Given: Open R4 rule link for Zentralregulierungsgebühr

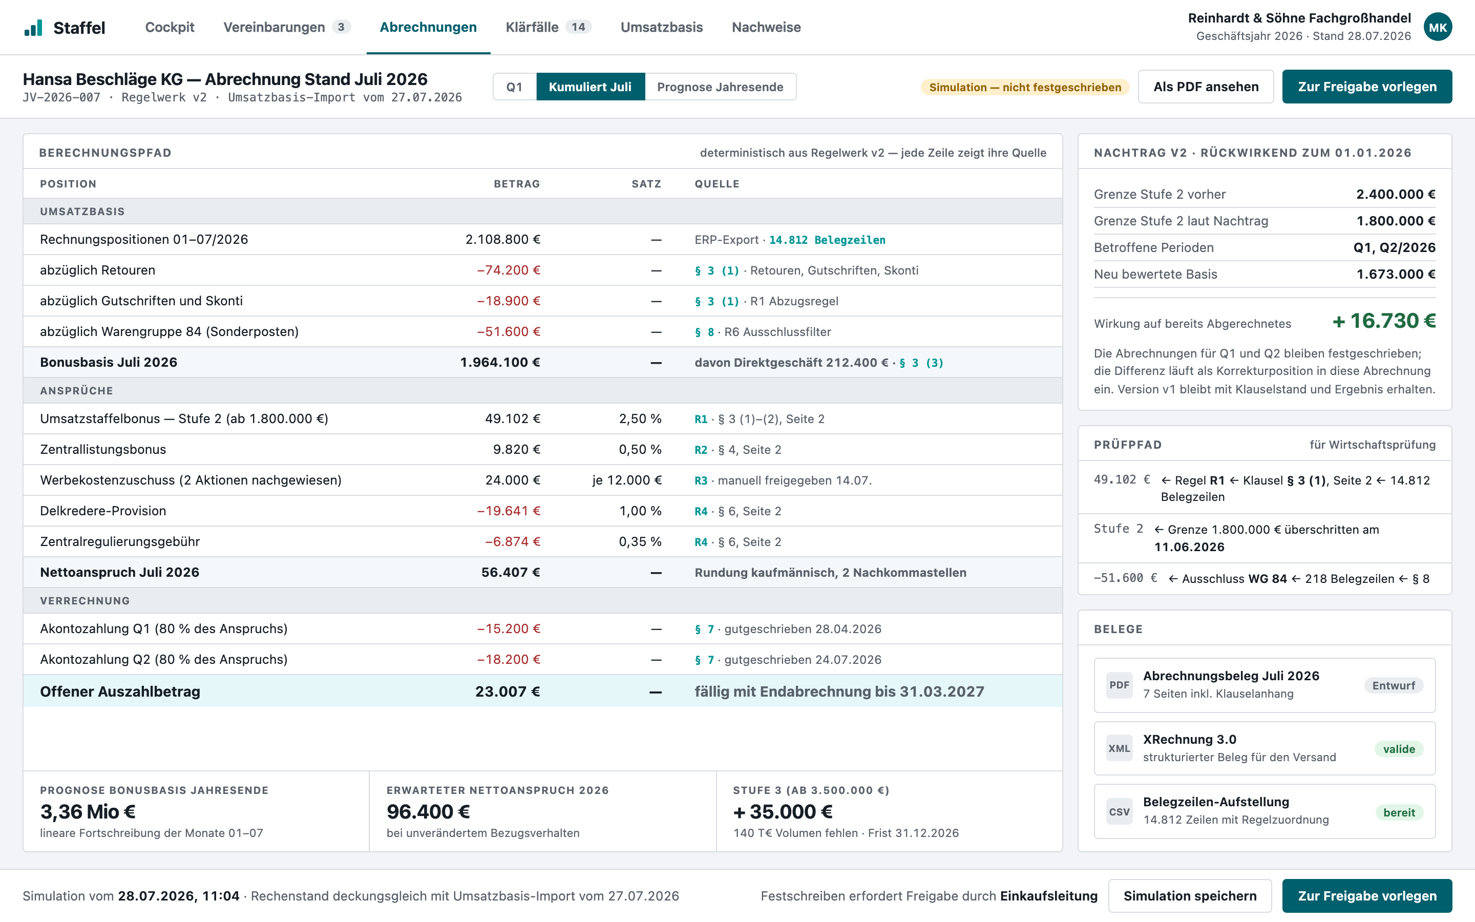Looking at the screenshot, I should click(701, 541).
